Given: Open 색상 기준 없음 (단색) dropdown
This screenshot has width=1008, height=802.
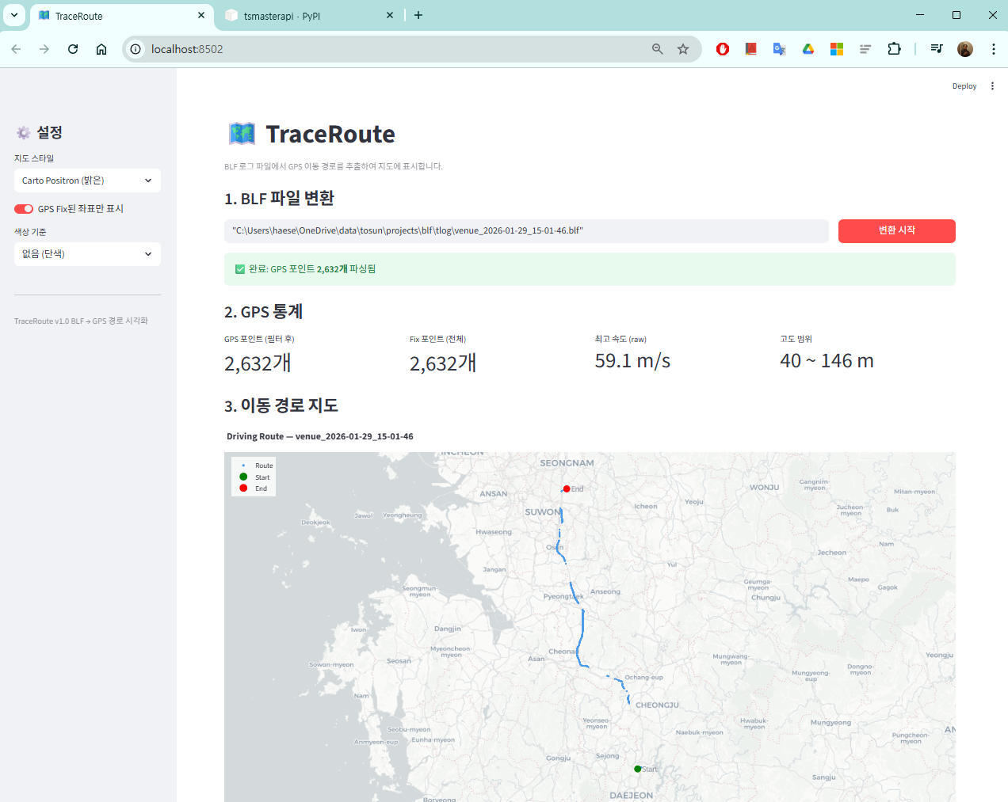Looking at the screenshot, I should [x=87, y=254].
